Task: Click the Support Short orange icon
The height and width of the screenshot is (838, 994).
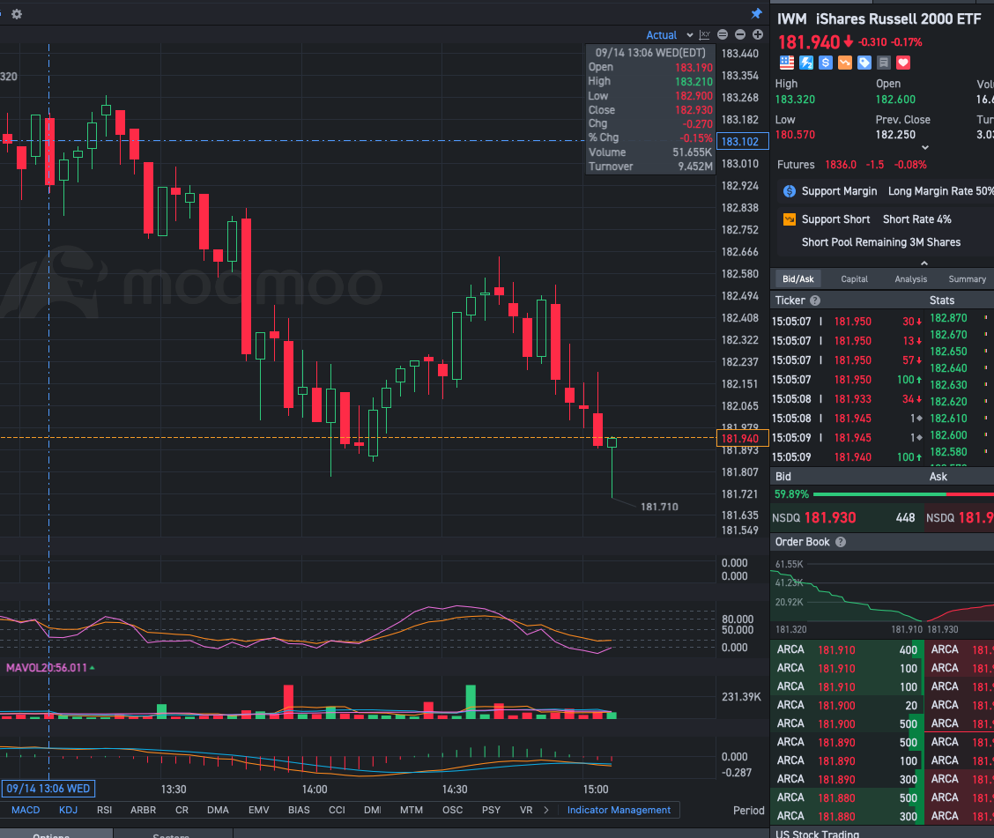Action: (x=790, y=219)
